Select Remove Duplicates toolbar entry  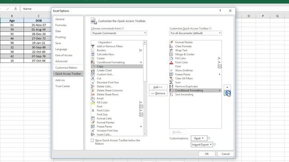tap(196, 86)
